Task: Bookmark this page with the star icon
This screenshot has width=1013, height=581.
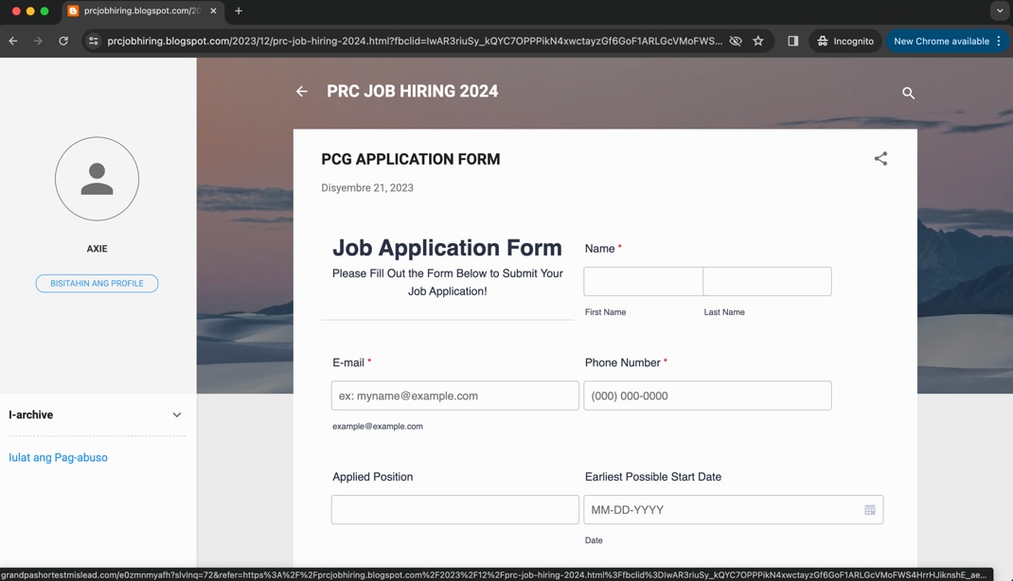Action: coord(758,42)
